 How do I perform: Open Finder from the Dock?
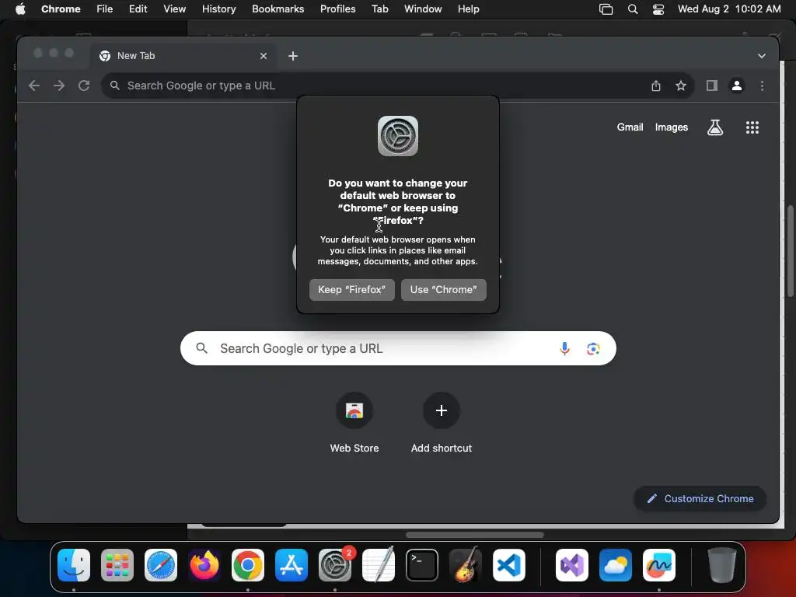(x=74, y=565)
